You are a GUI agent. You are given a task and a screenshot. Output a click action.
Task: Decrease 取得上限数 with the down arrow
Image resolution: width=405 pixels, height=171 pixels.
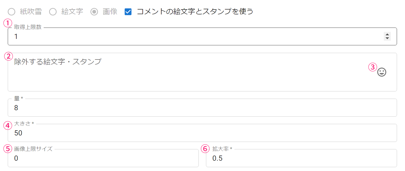[387, 38]
